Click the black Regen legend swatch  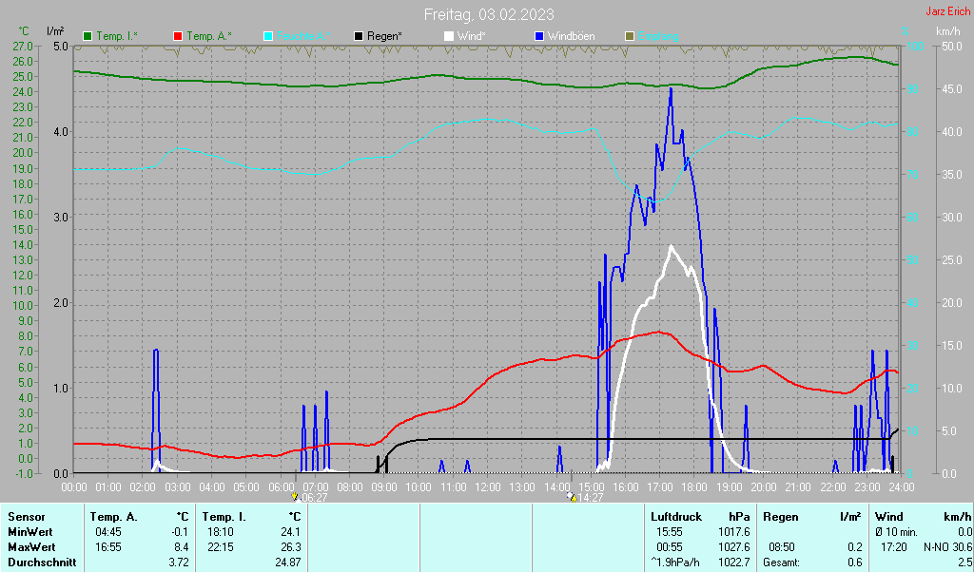pyautogui.click(x=359, y=36)
